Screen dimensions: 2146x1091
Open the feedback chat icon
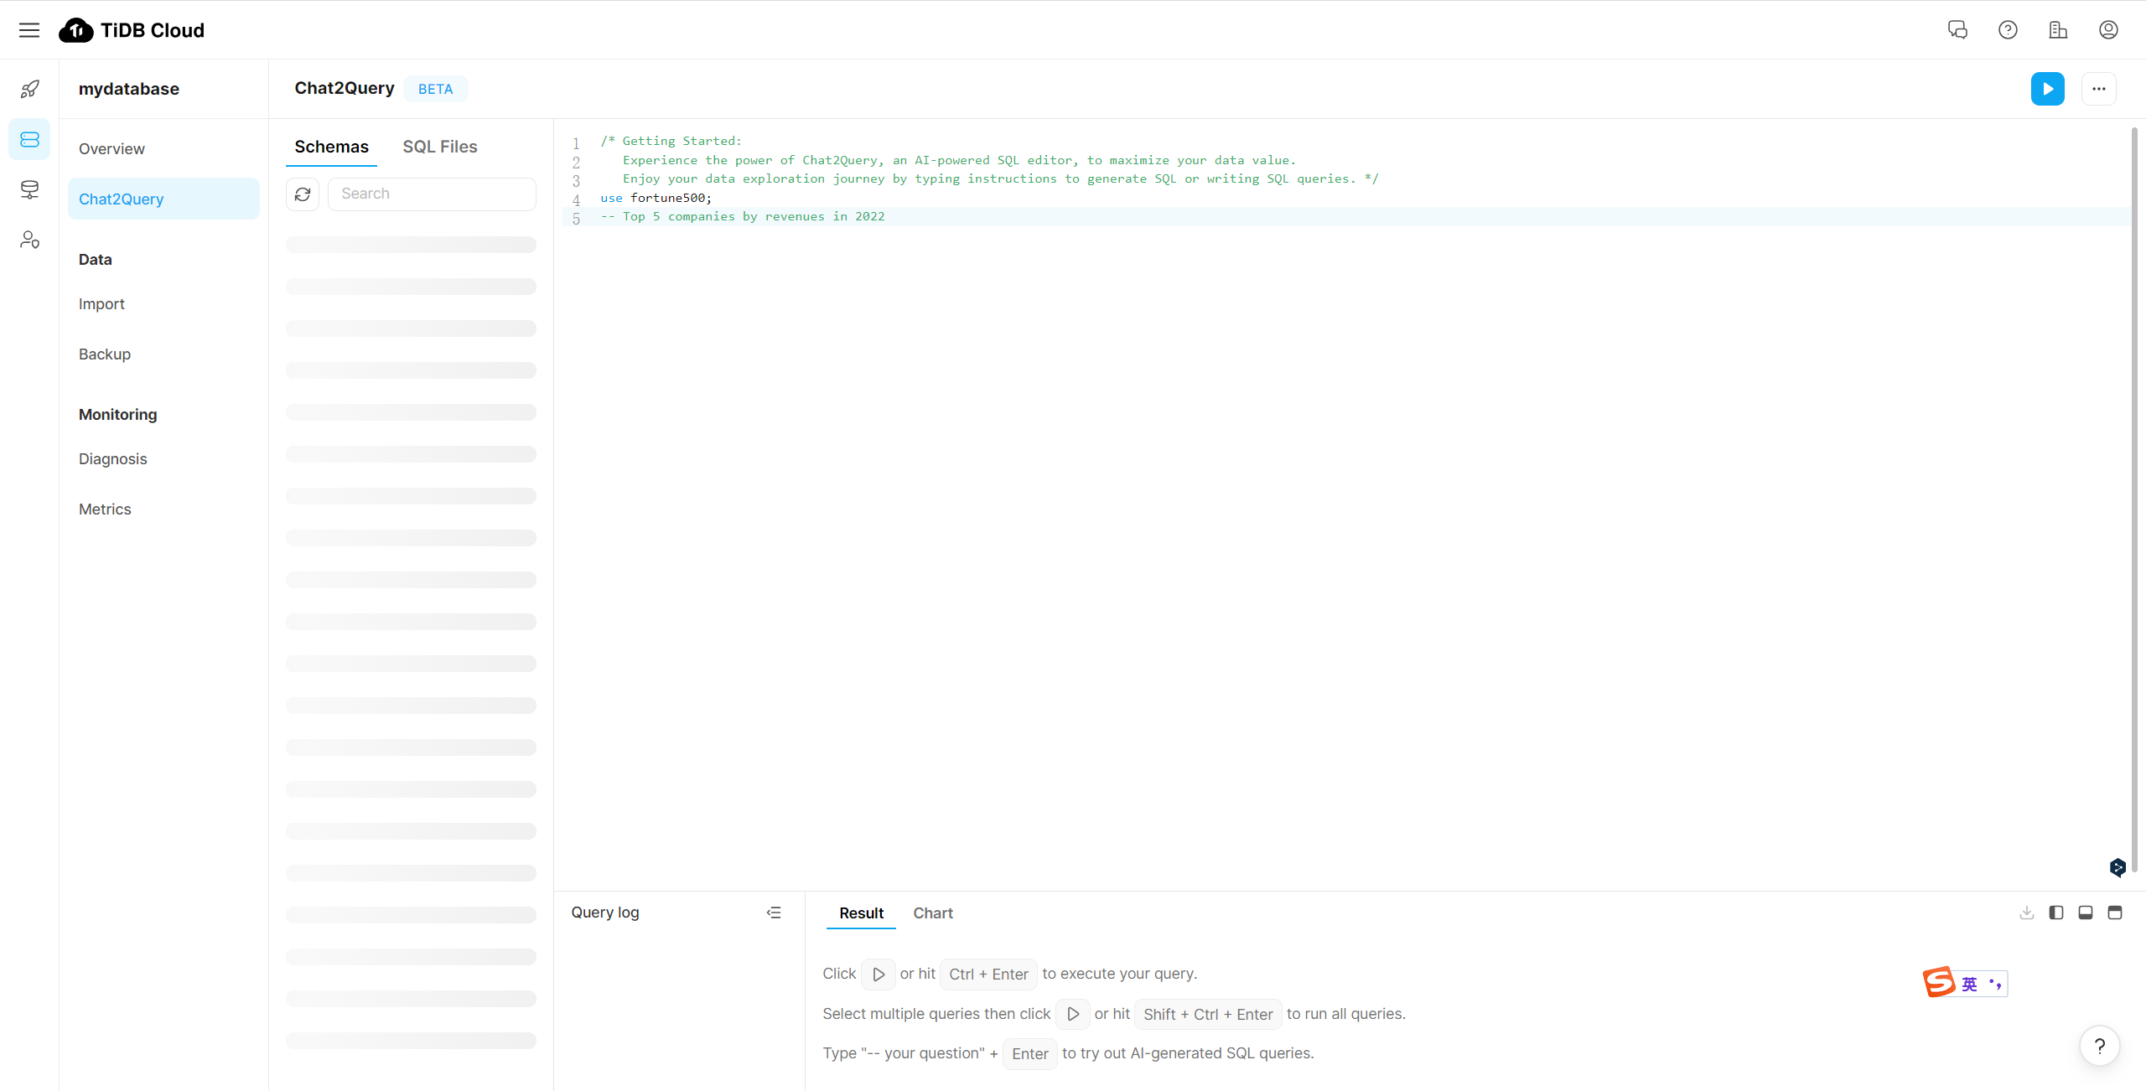(x=1957, y=30)
